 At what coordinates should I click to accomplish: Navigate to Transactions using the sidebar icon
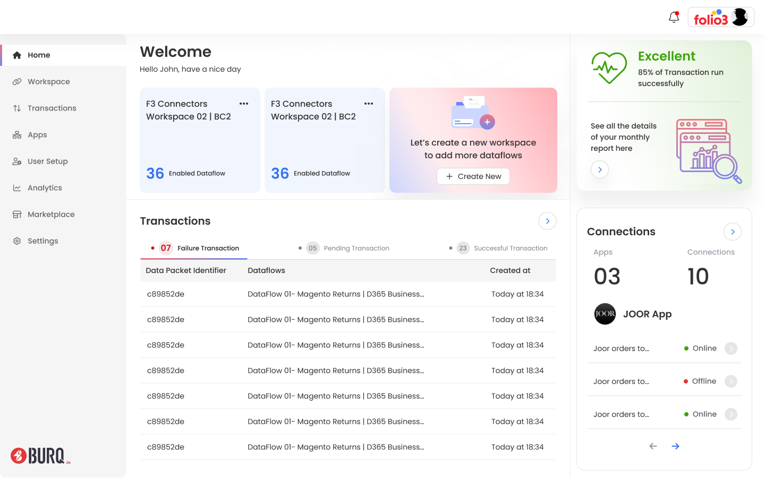(x=16, y=108)
